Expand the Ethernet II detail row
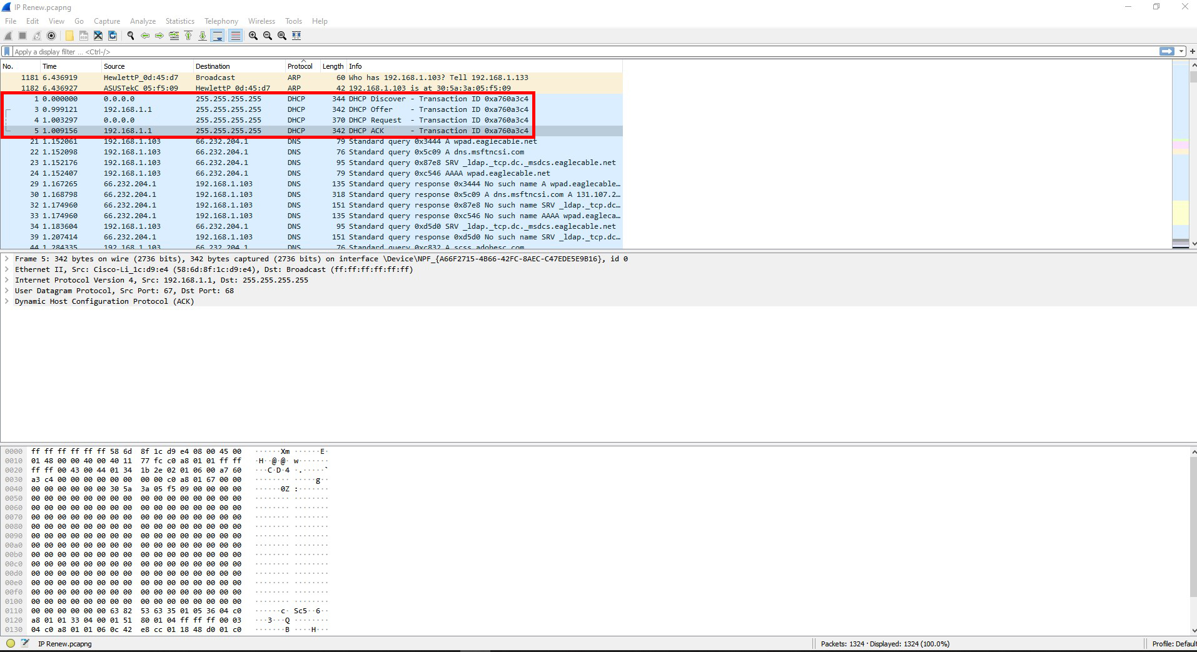The image size is (1197, 652). pos(7,269)
